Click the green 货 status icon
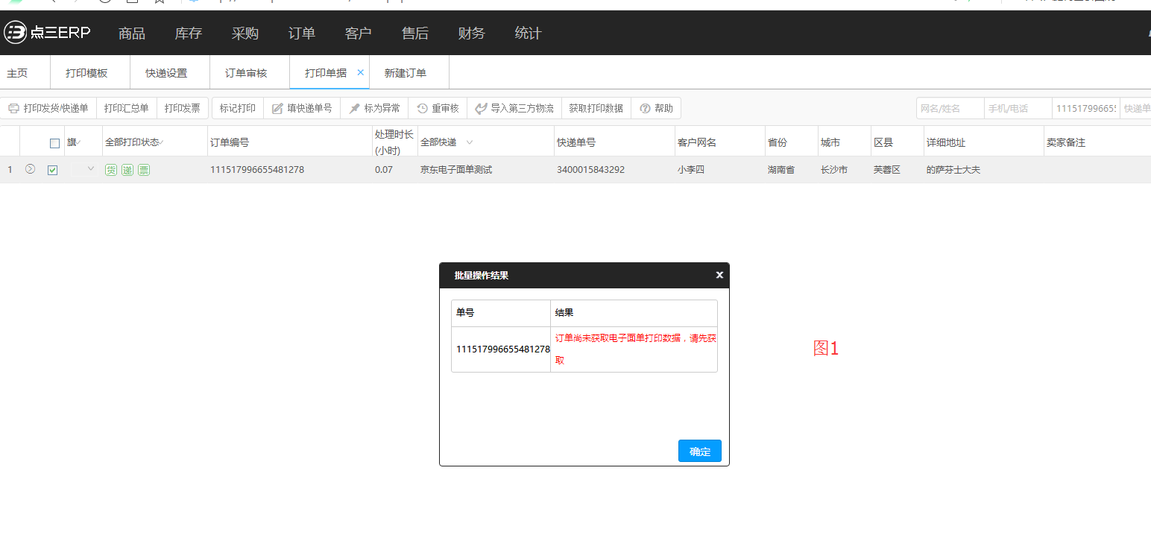The image size is (1151, 535). (x=111, y=170)
